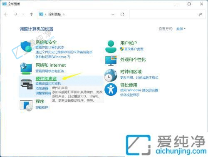The height and width of the screenshot is (157, 208).
Task: Click the UAC shield next to 更改帐户类型
Action: [121, 49]
